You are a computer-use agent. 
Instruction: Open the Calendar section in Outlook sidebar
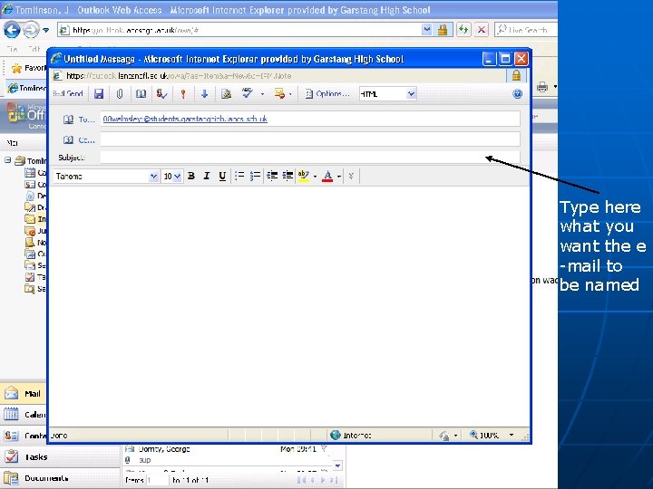tap(23, 415)
